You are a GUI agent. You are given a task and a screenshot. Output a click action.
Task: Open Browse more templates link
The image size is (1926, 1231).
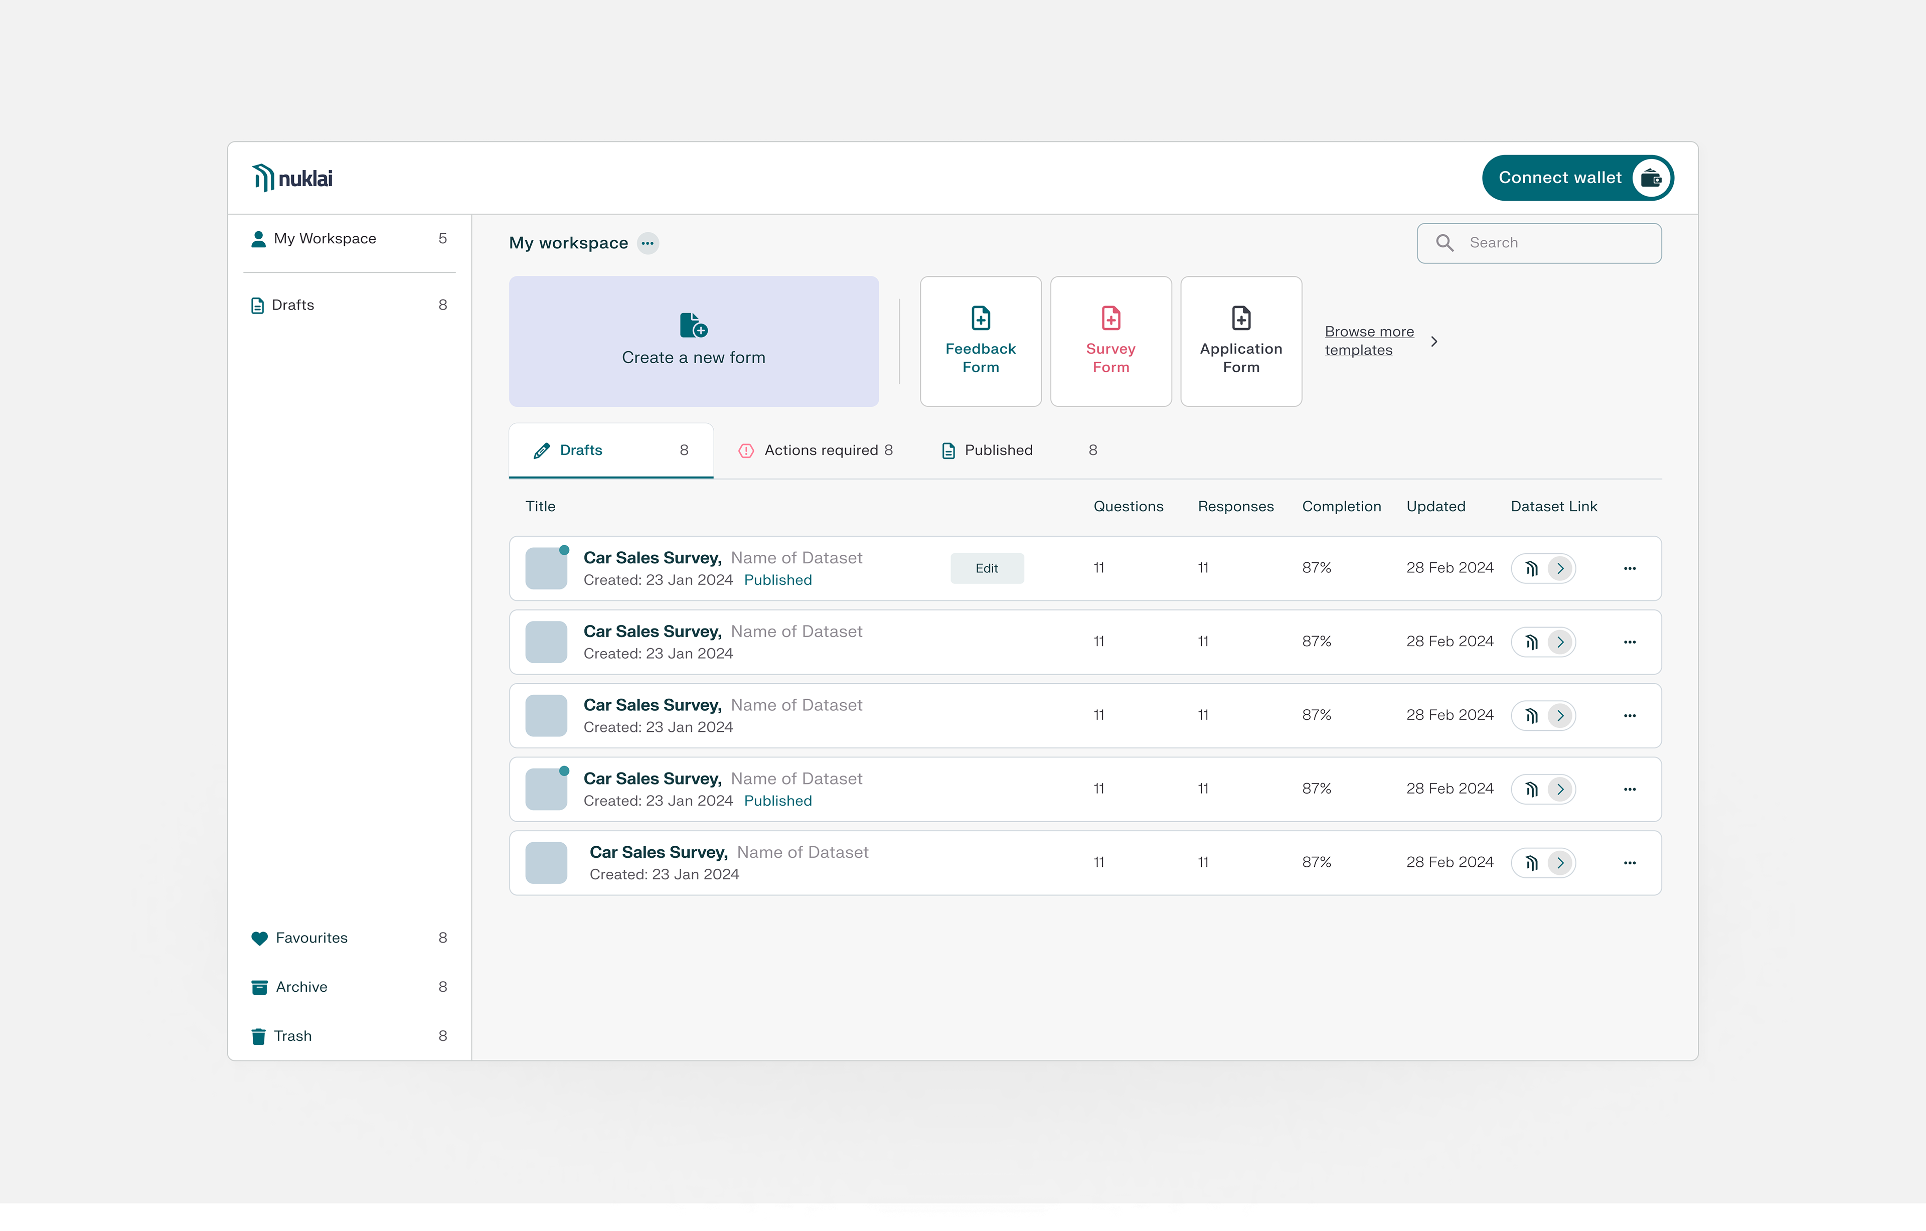tap(1369, 342)
